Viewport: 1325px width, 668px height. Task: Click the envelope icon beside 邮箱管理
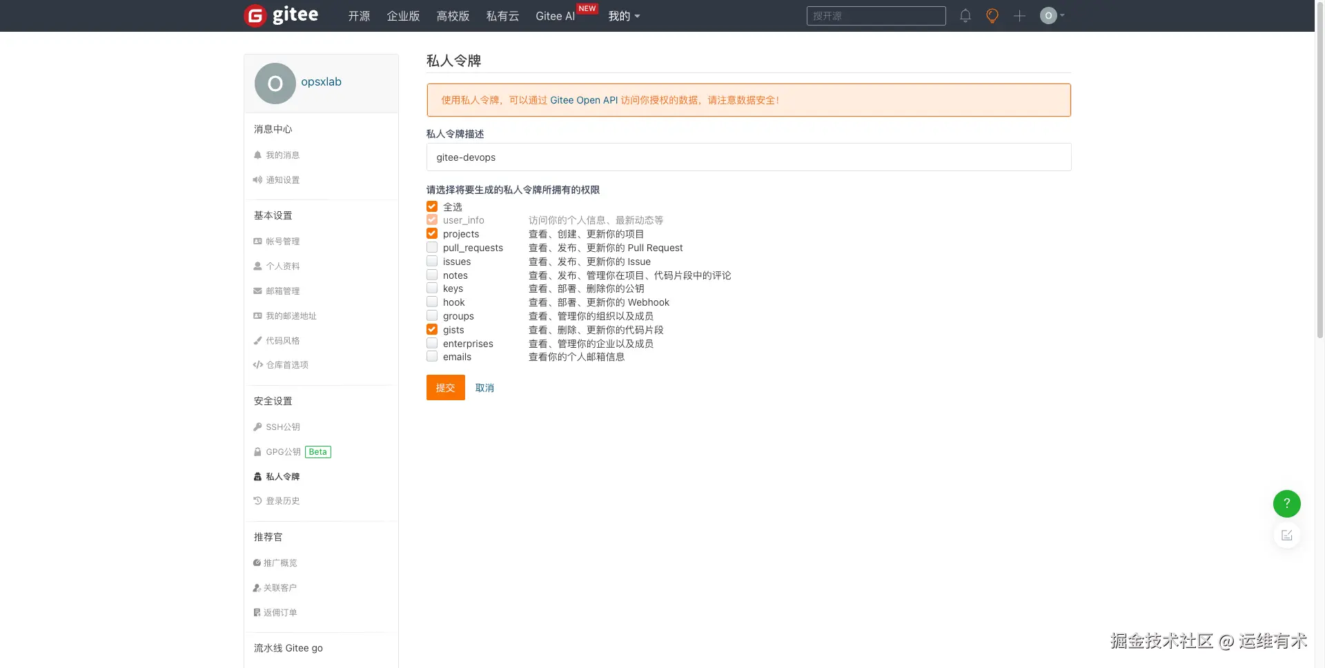pos(257,291)
